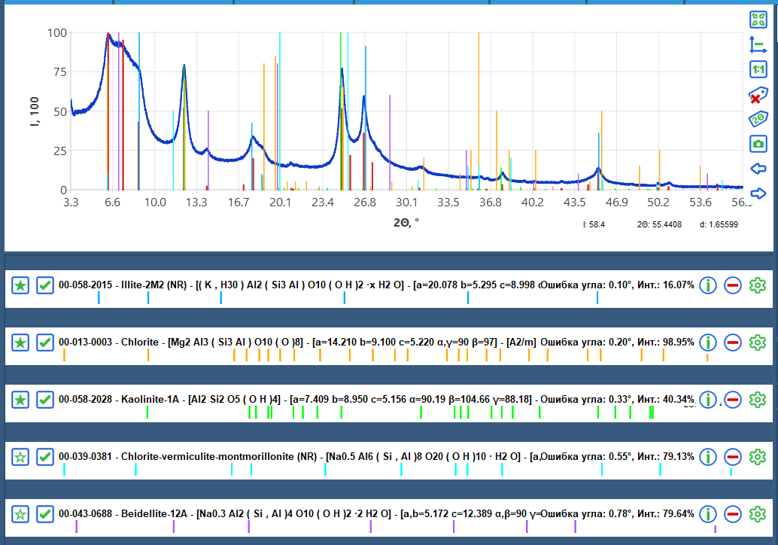778x545 pixels.
Task: Click the 2θ peak label tag icon
Action: (x=758, y=119)
